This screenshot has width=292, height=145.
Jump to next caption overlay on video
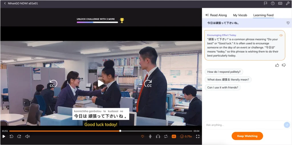click(x=148, y=84)
